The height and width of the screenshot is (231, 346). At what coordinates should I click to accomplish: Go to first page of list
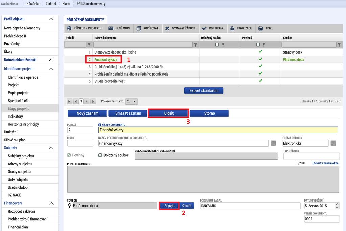coord(69,101)
